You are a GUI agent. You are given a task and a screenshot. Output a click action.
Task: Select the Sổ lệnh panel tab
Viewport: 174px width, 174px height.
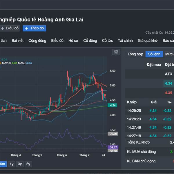pyautogui.click(x=154, y=54)
